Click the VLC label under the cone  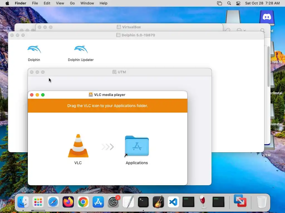(78, 163)
